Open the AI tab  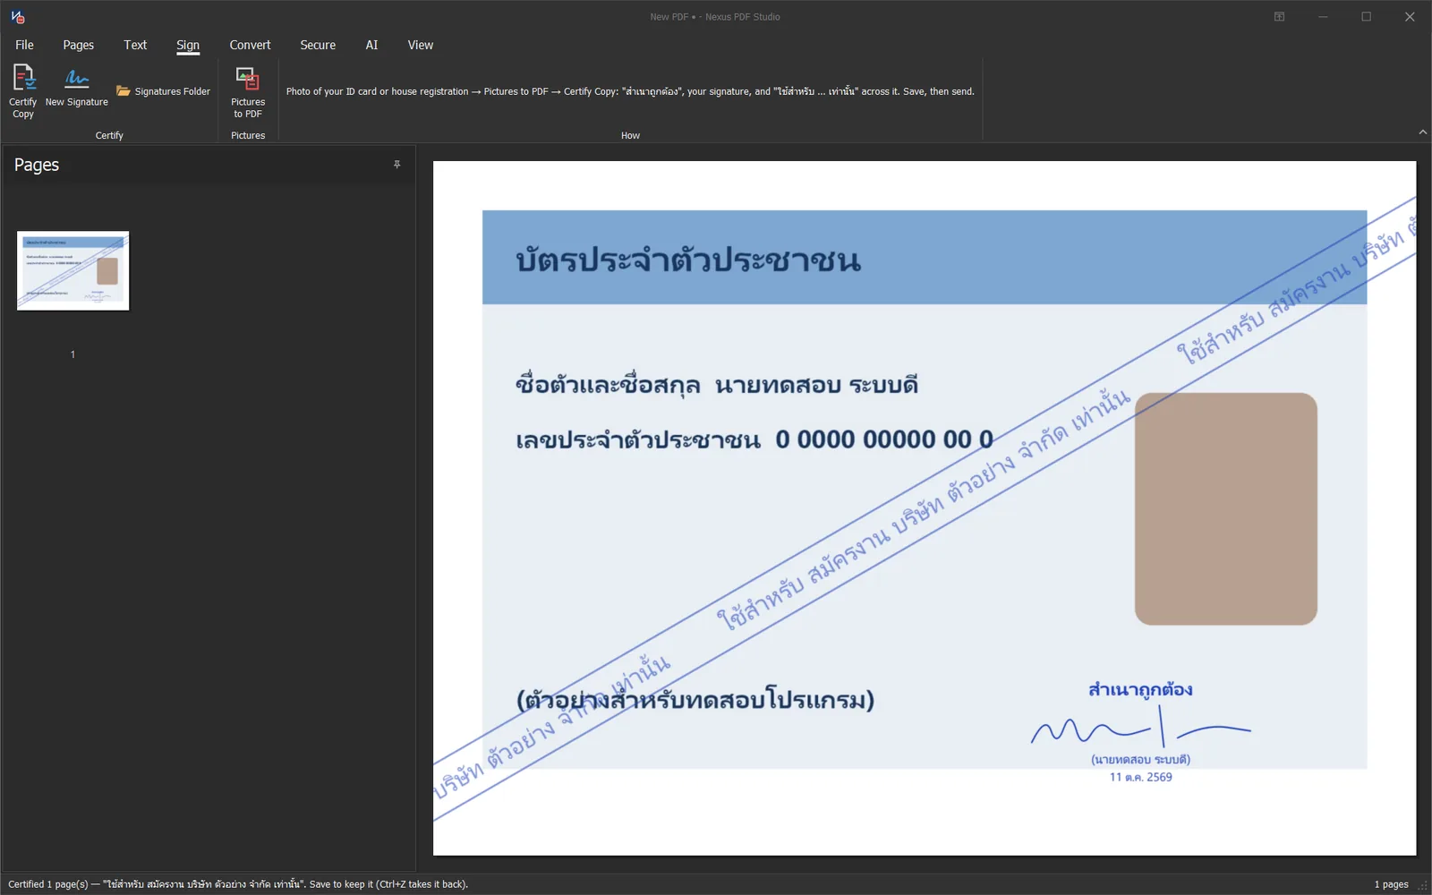tap(371, 45)
